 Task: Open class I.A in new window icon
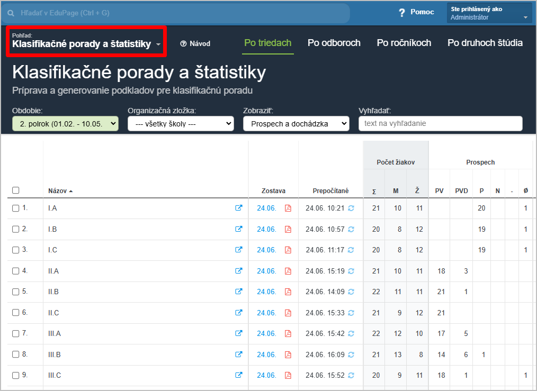[x=239, y=208]
